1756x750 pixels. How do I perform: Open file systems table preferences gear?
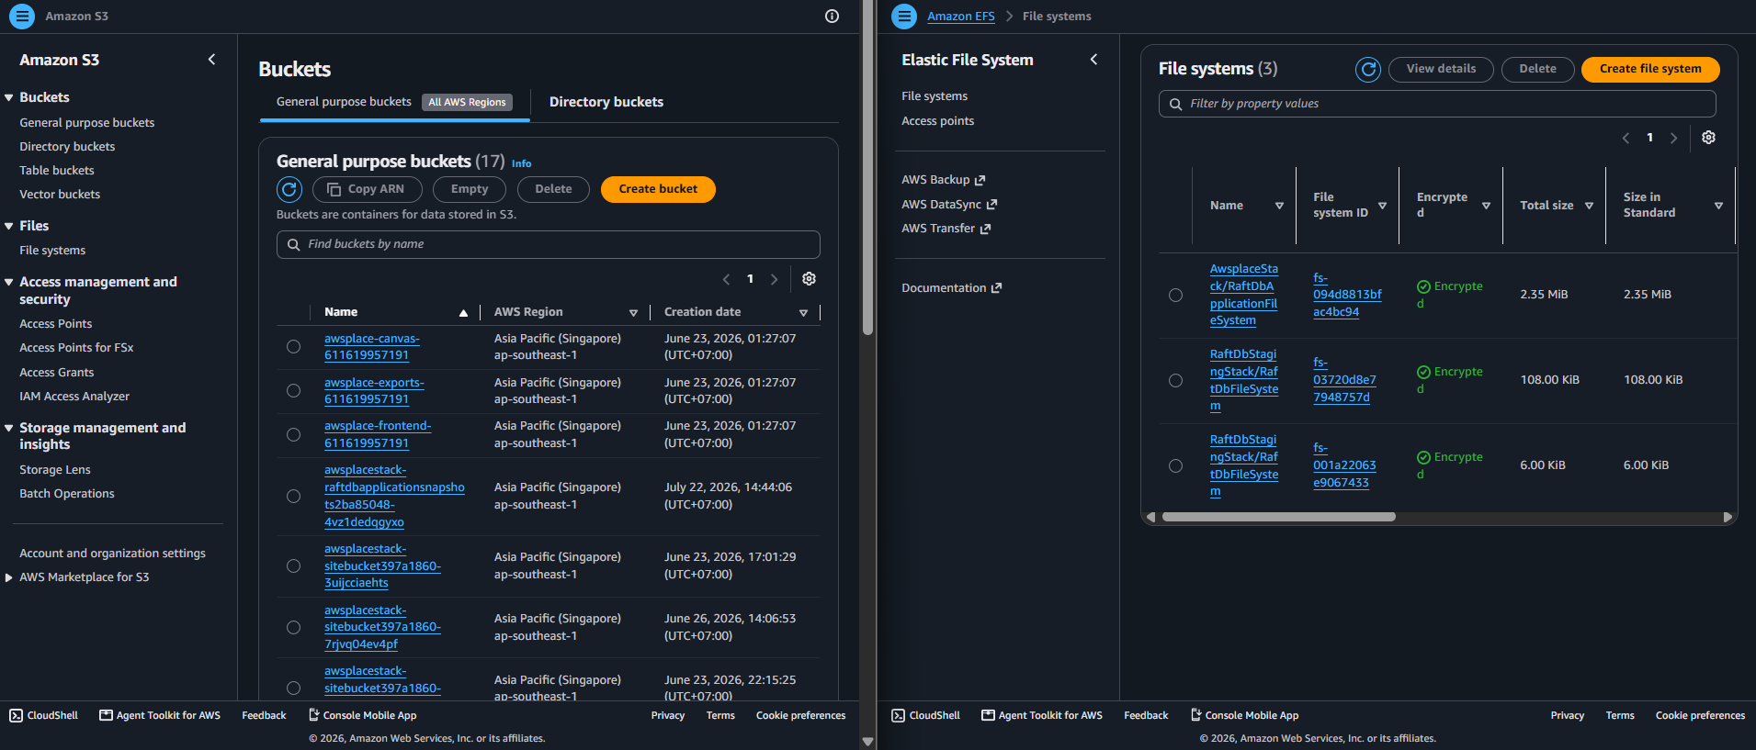click(1708, 138)
